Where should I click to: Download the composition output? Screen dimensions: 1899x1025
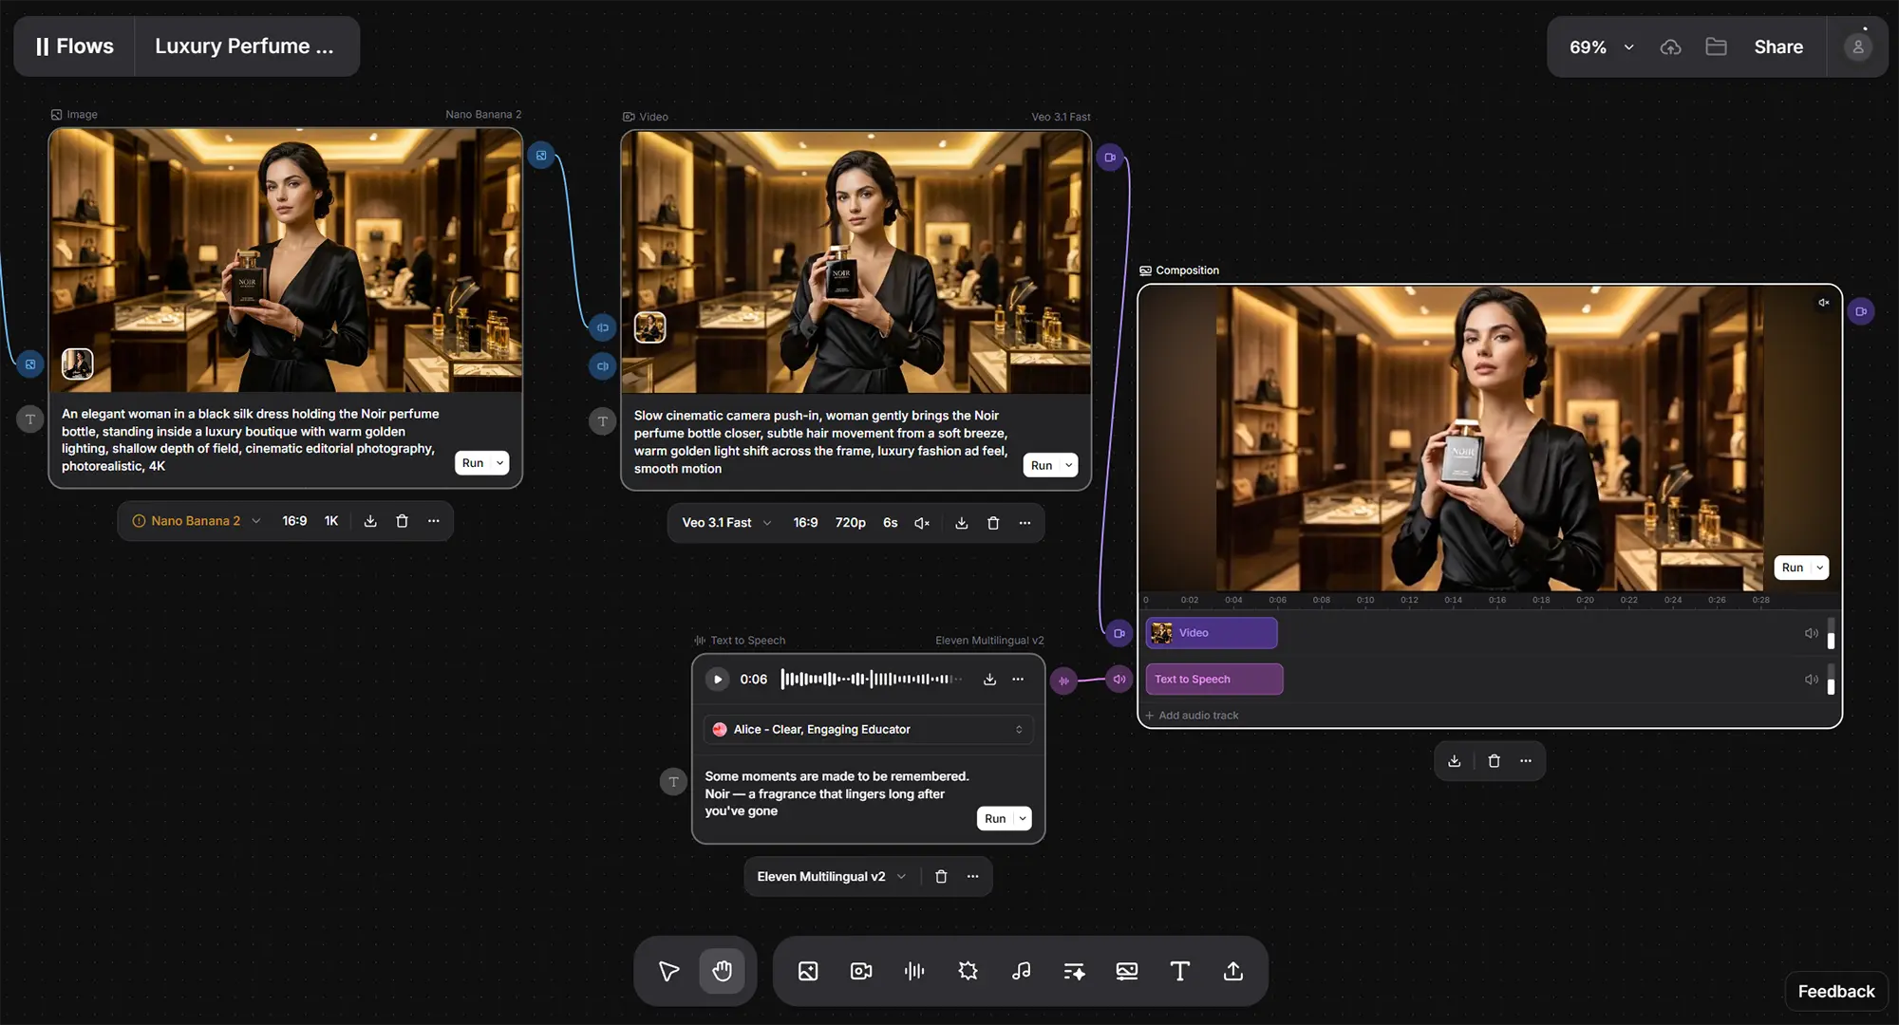coord(1454,761)
